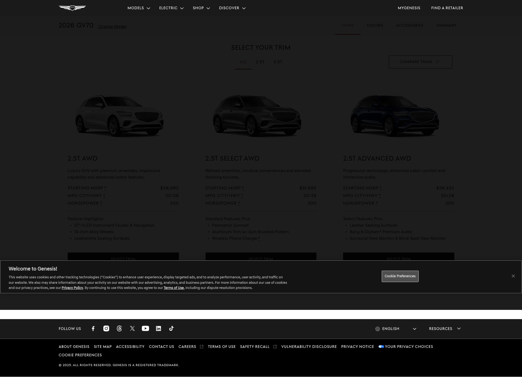Open the Instagram social link
The image size is (522, 377).
click(106, 329)
